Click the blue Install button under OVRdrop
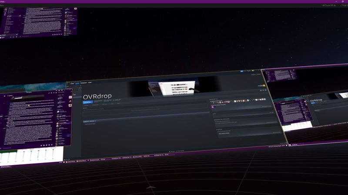This screenshot has height=195, width=348. click(x=88, y=102)
